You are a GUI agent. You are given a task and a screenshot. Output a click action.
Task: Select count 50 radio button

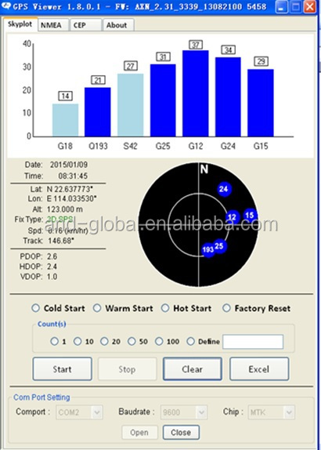pyautogui.click(x=132, y=341)
